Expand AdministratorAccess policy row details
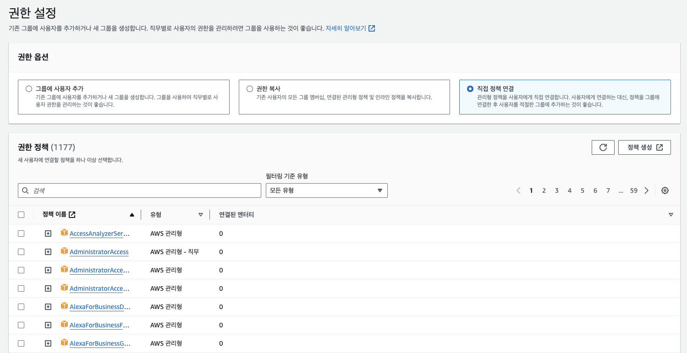This screenshot has height=353, width=687. click(x=48, y=252)
